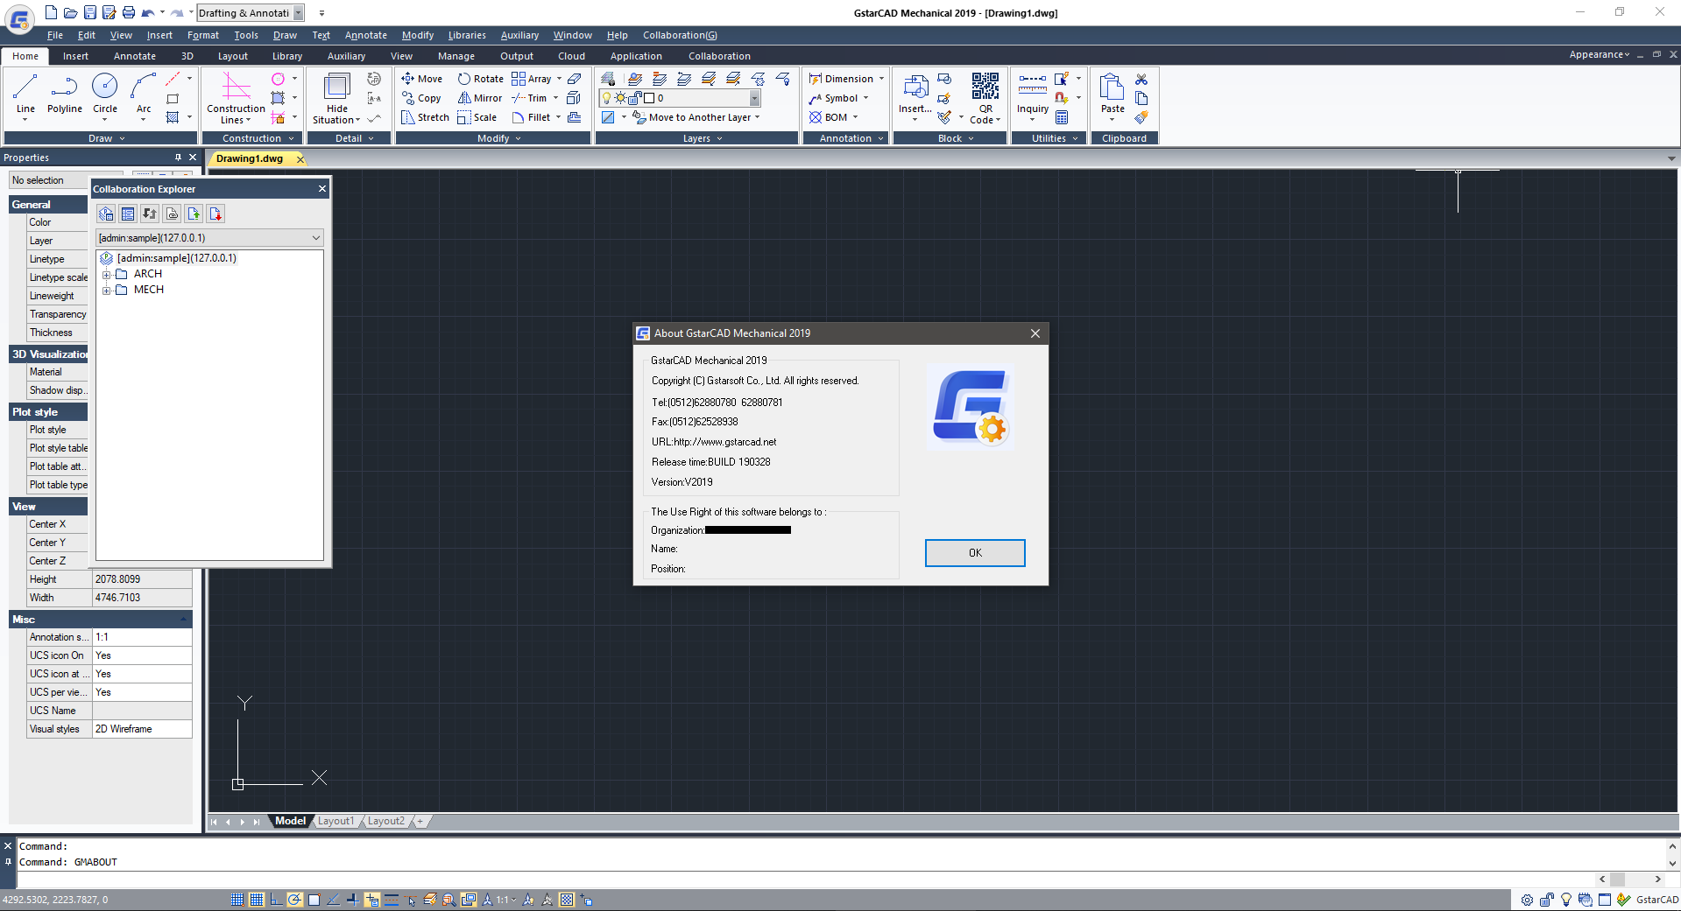
Task: Toggle polar tracking in status bar
Action: point(295,900)
